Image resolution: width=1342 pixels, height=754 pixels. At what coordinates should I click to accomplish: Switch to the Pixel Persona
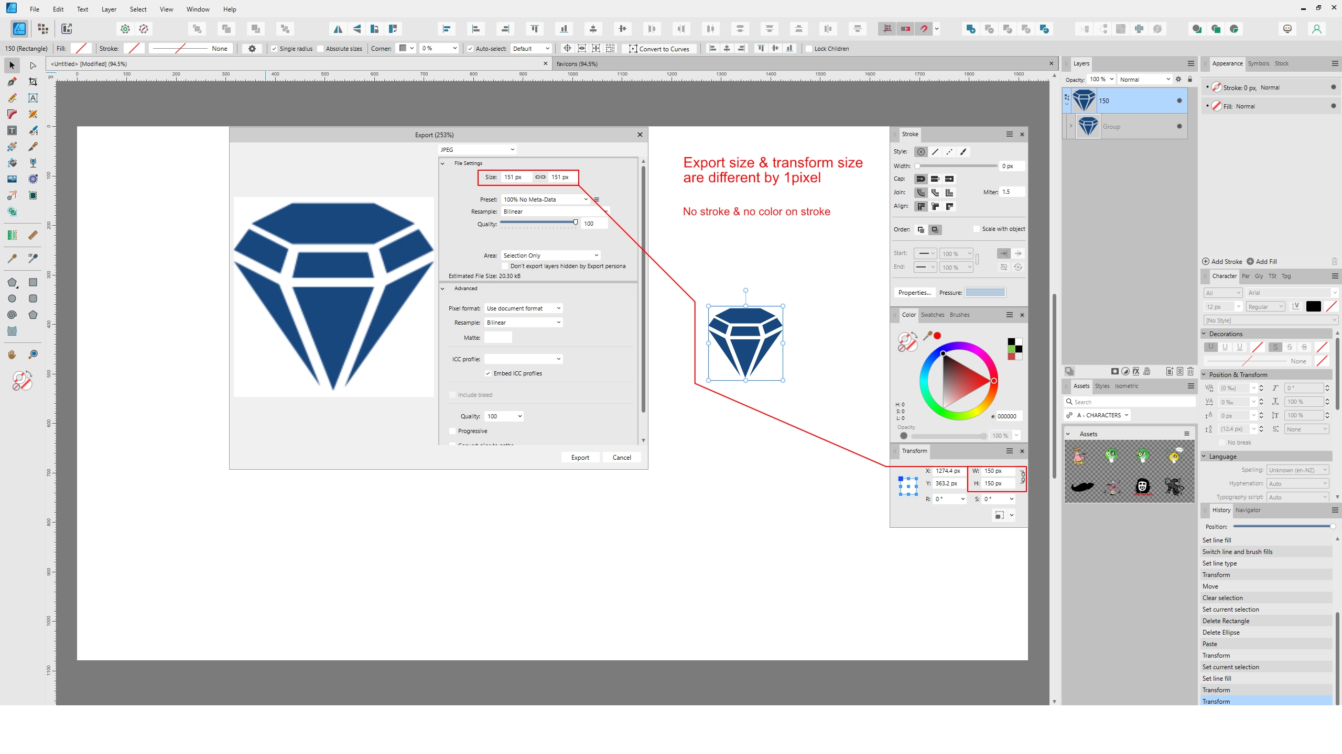(43, 29)
